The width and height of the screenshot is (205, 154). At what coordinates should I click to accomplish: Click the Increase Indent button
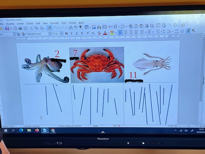[x=158, y=31]
